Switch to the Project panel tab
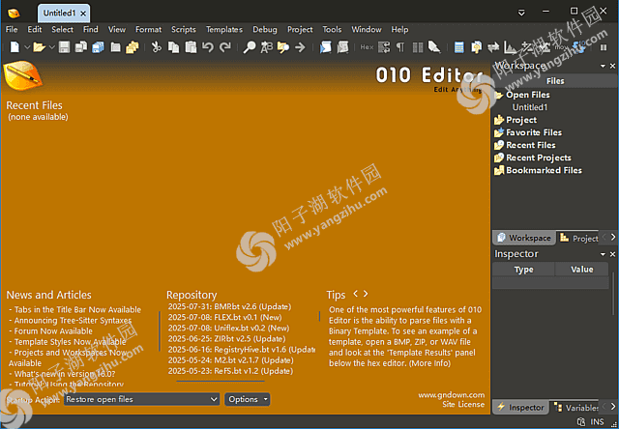This screenshot has width=619, height=429. (x=578, y=238)
